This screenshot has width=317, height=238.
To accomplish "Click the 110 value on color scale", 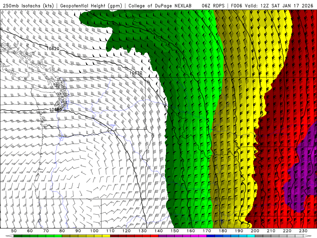I will coord(111,231).
